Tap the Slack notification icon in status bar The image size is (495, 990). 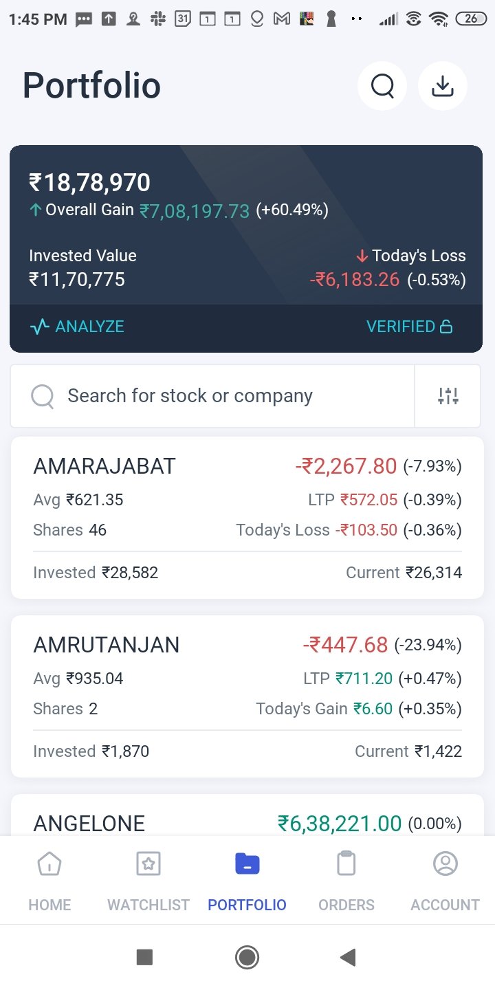point(158,19)
